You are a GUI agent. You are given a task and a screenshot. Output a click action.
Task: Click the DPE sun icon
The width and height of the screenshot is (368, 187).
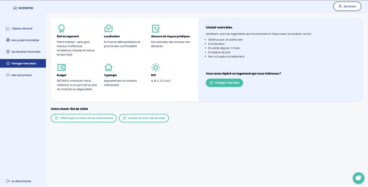[156, 67]
